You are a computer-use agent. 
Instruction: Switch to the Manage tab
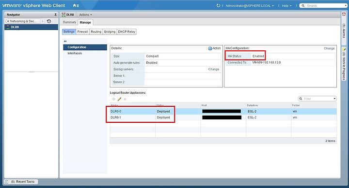click(x=85, y=22)
